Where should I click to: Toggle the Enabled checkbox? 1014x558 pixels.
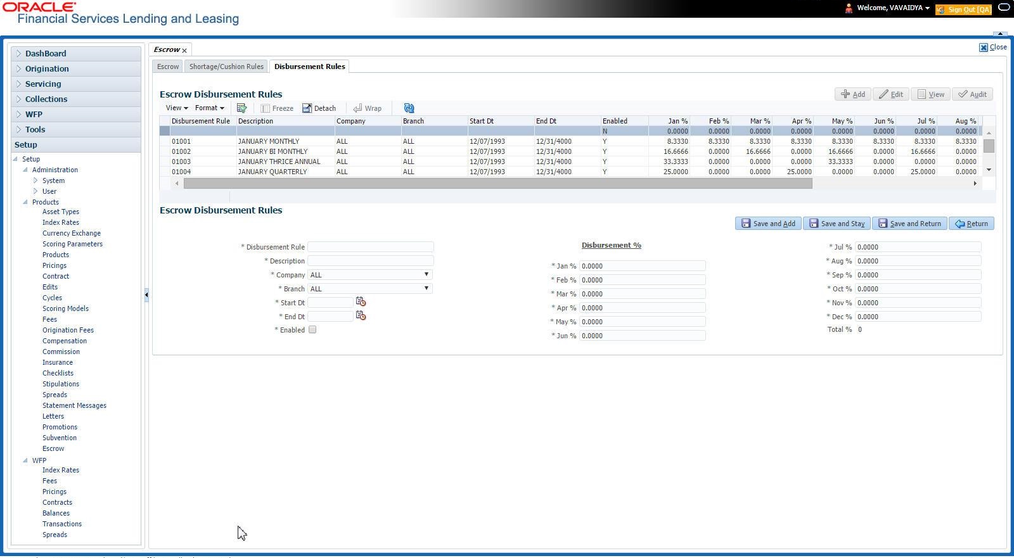click(312, 330)
